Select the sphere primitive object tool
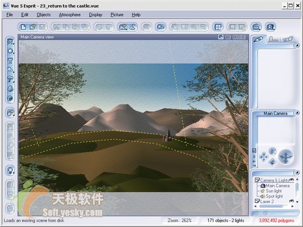303x227 pixels. 10,51
